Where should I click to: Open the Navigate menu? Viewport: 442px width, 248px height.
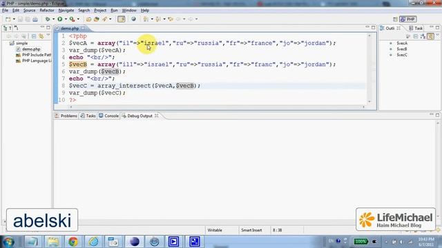click(x=66, y=10)
